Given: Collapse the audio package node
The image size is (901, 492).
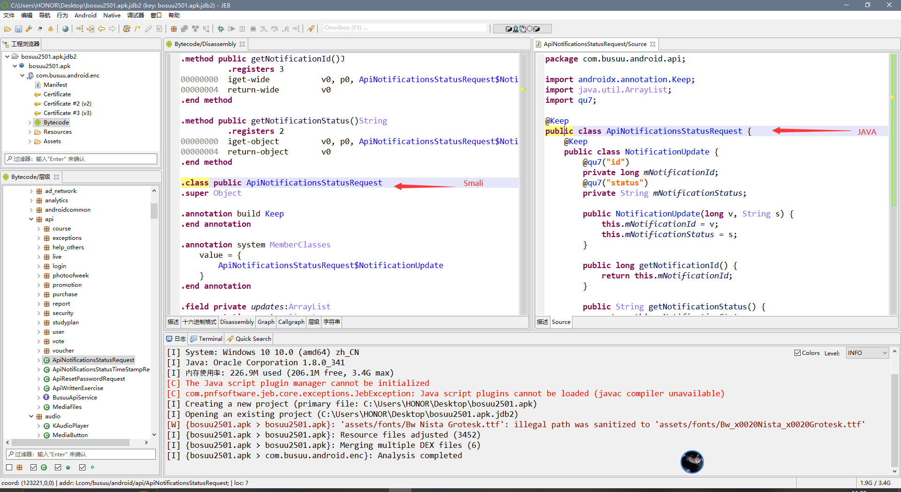Looking at the screenshot, I should pos(31,416).
